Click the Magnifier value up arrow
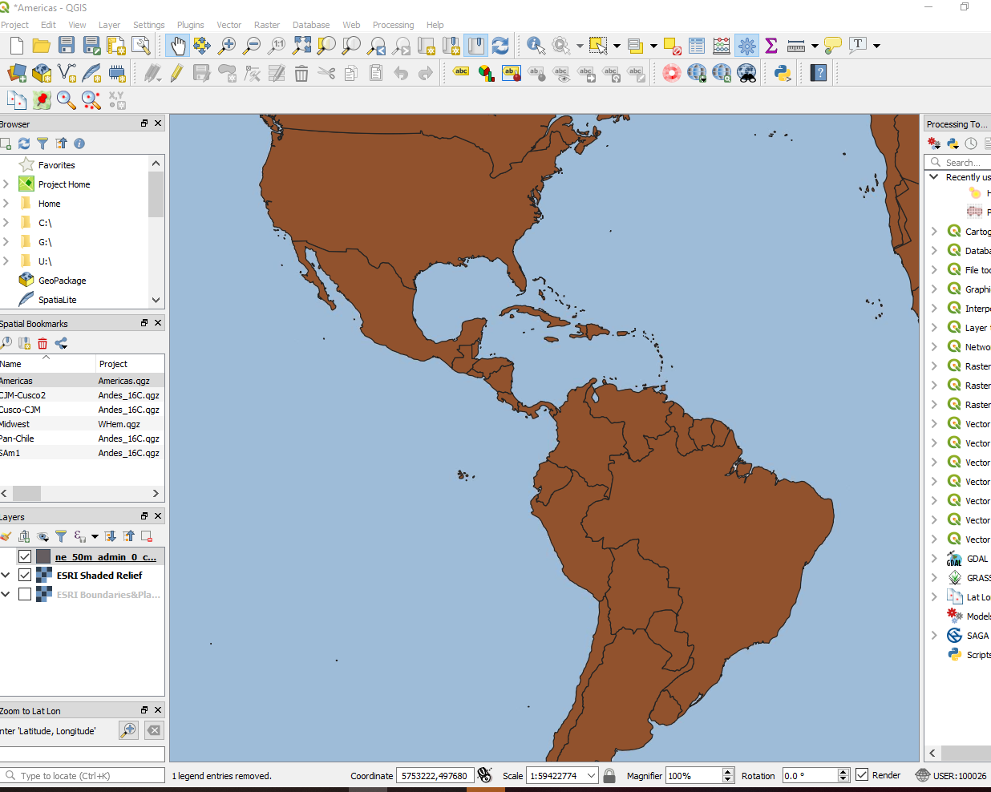Screen dimensions: 991x792 pos(728,771)
